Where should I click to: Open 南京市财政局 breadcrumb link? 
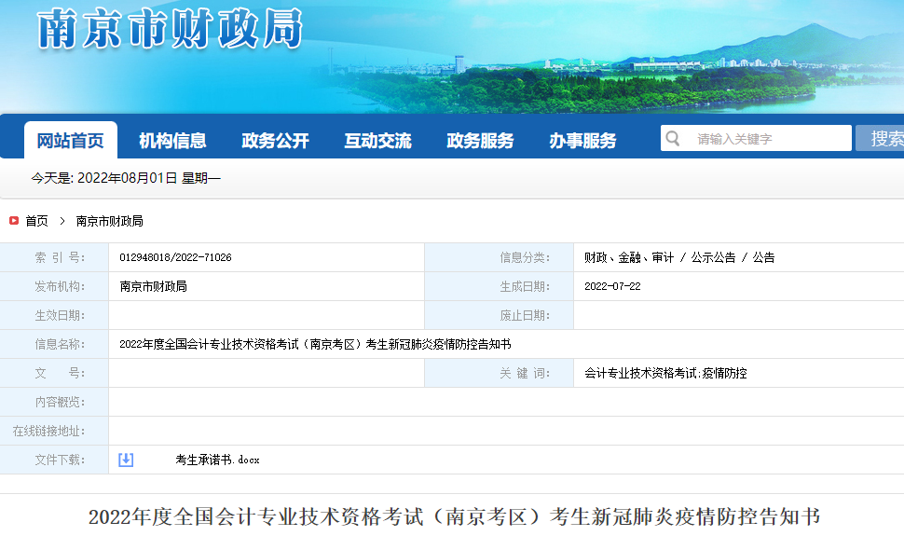[x=109, y=221]
